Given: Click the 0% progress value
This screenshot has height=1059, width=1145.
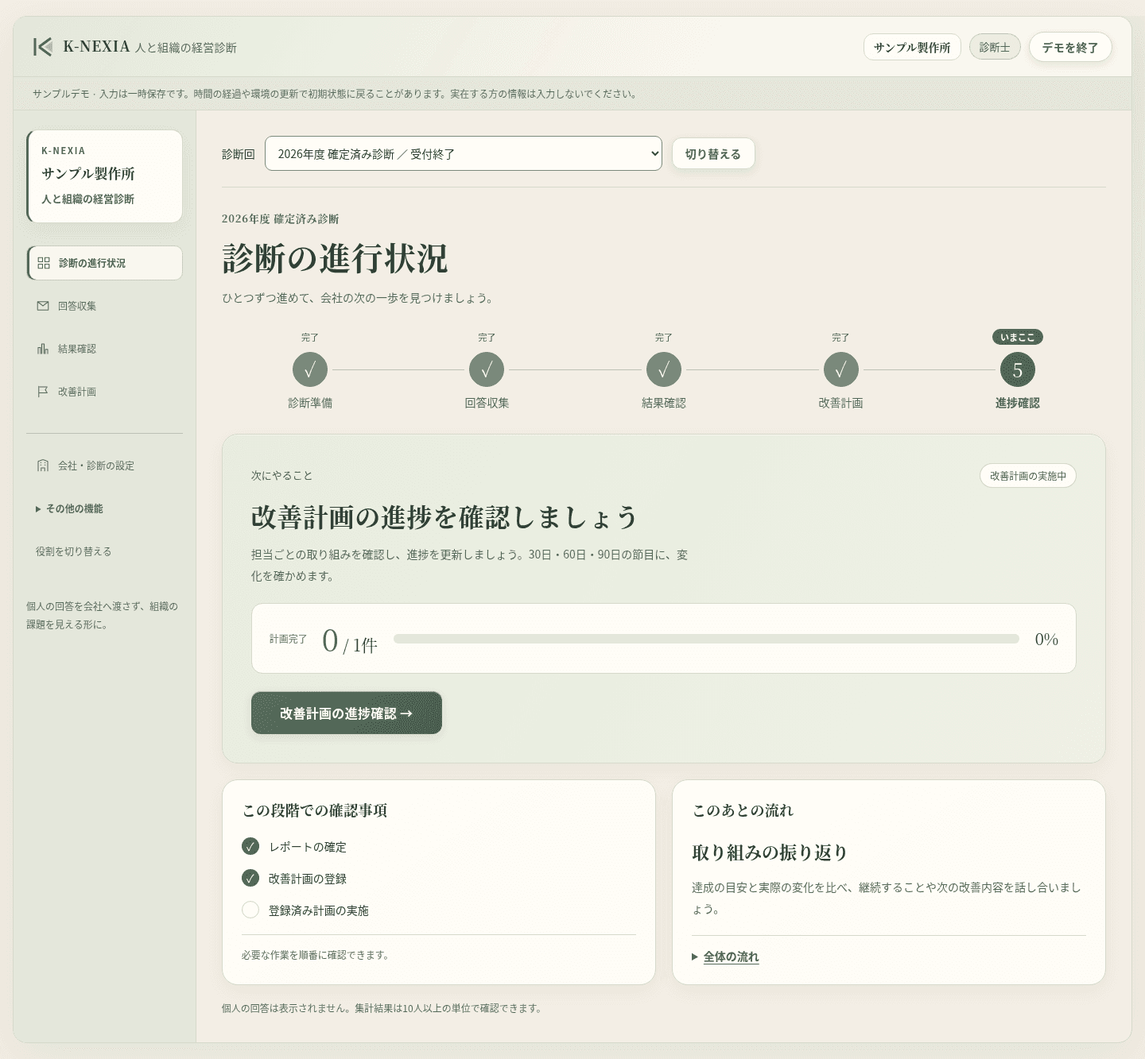Looking at the screenshot, I should [1046, 639].
